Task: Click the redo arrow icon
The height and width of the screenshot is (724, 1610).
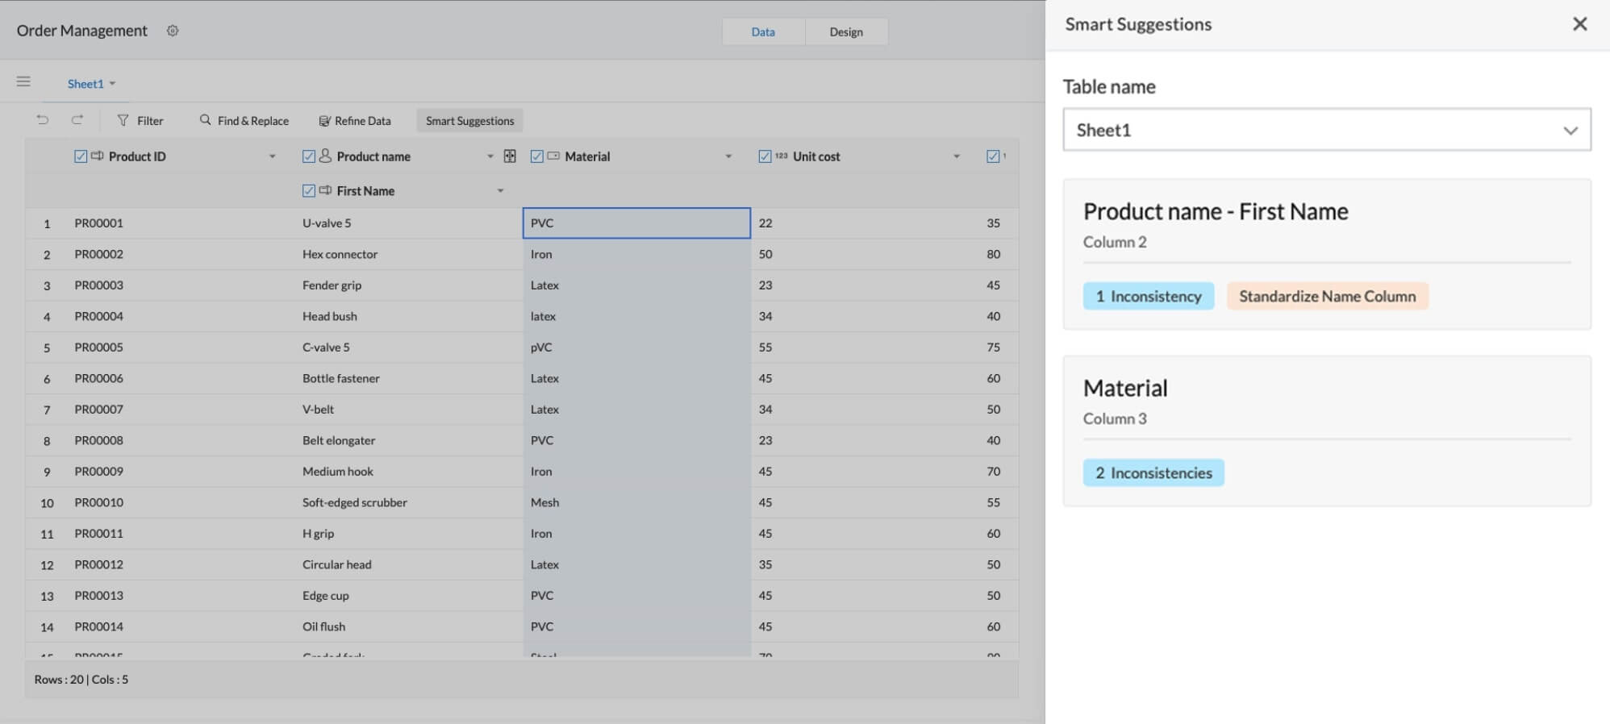Action: 77,120
